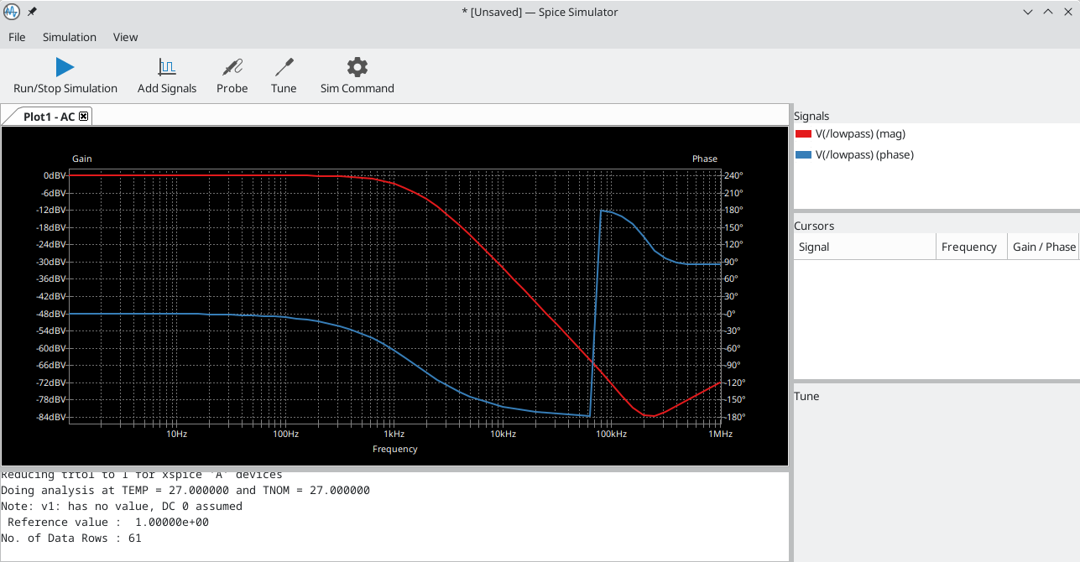
Task: Run the simulation with the play icon
Action: [65, 66]
